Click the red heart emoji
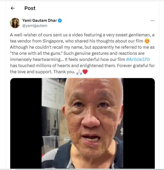 85,72
